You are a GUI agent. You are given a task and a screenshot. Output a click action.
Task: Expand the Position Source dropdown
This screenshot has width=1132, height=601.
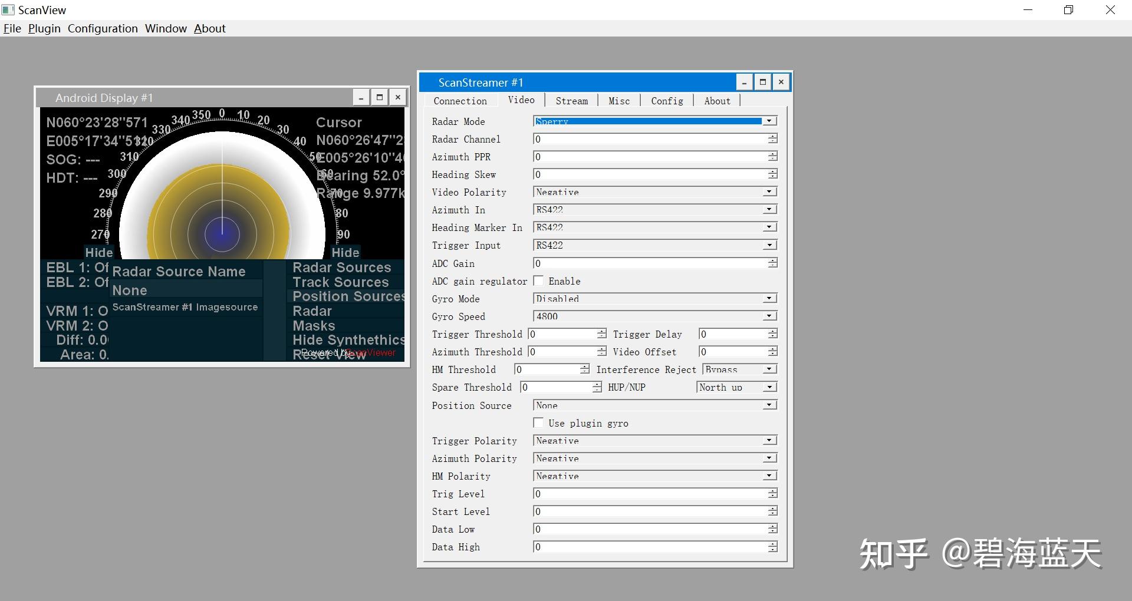pos(769,405)
